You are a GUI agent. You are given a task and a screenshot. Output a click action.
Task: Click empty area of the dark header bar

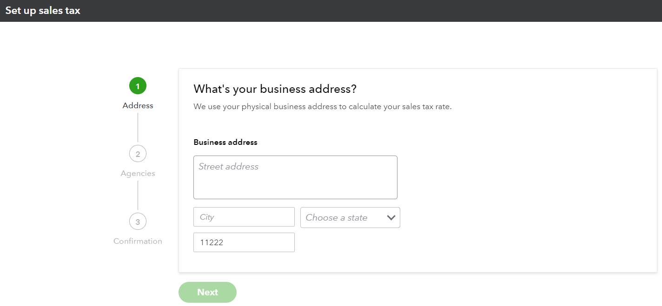click(x=372, y=11)
